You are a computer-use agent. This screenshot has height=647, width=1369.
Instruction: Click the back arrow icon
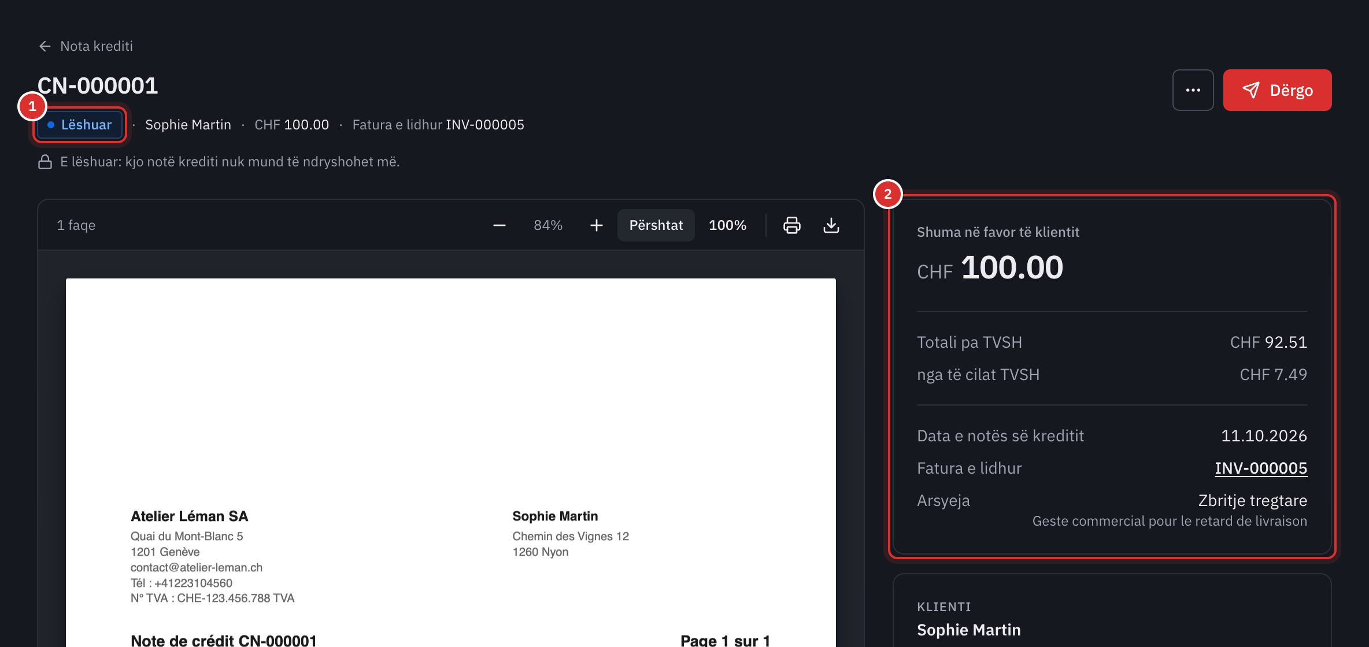tap(45, 46)
